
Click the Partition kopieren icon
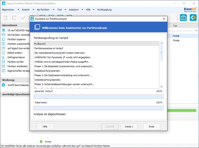tap(3, 39)
